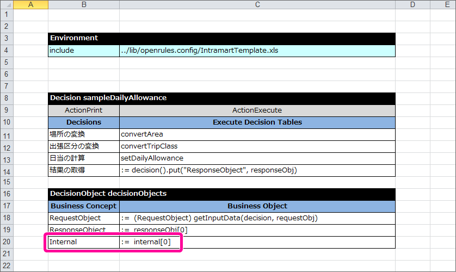Select the ActionPrint cell
This screenshot has width=456, height=272.
tap(84, 110)
